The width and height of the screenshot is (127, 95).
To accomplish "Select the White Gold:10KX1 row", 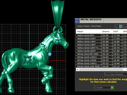I will [101, 57].
